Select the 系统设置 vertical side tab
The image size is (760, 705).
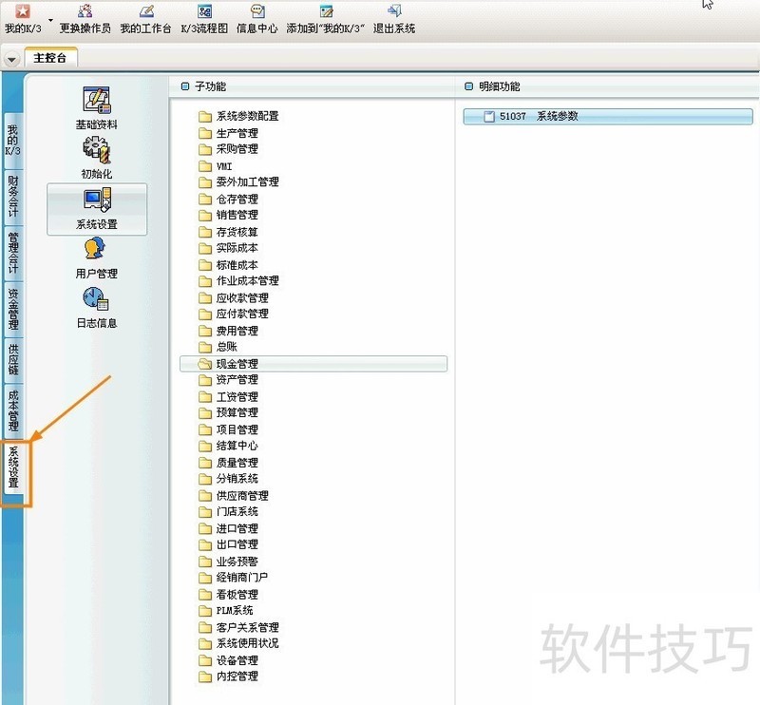click(x=13, y=467)
